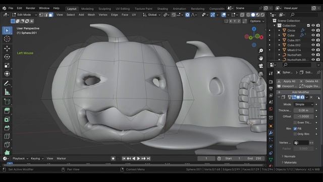Collapse the Solidify modifier panel
This screenshot has height=182, width=323.
pyautogui.click(x=279, y=97)
